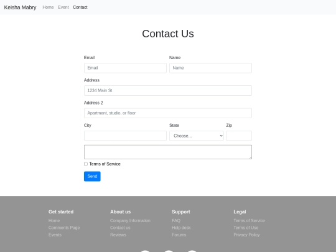Image resolution: width=336 pixels, height=252 pixels.
Task: Open footer Home link
Action: [x=54, y=221]
